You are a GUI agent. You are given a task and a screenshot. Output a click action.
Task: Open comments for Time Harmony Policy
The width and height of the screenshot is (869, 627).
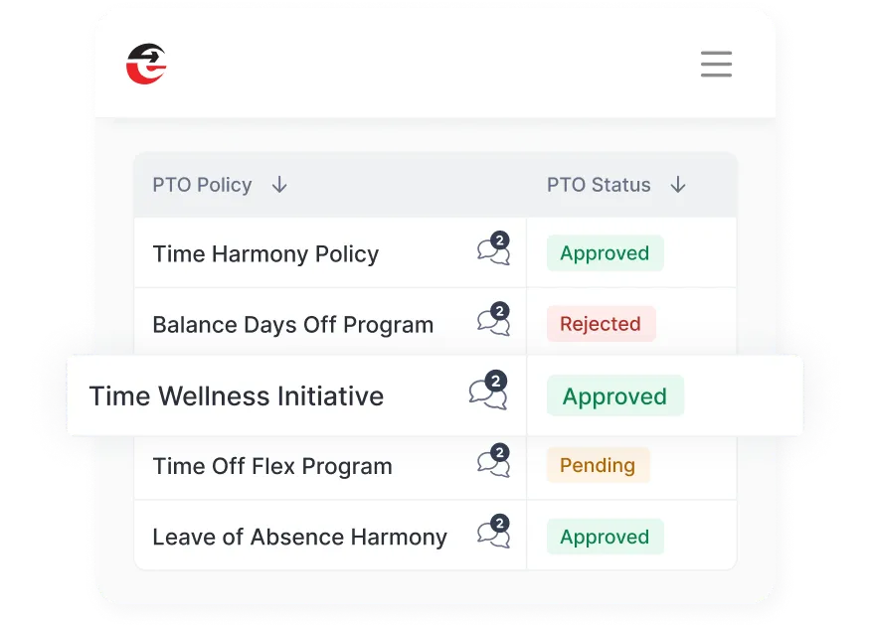(x=493, y=250)
